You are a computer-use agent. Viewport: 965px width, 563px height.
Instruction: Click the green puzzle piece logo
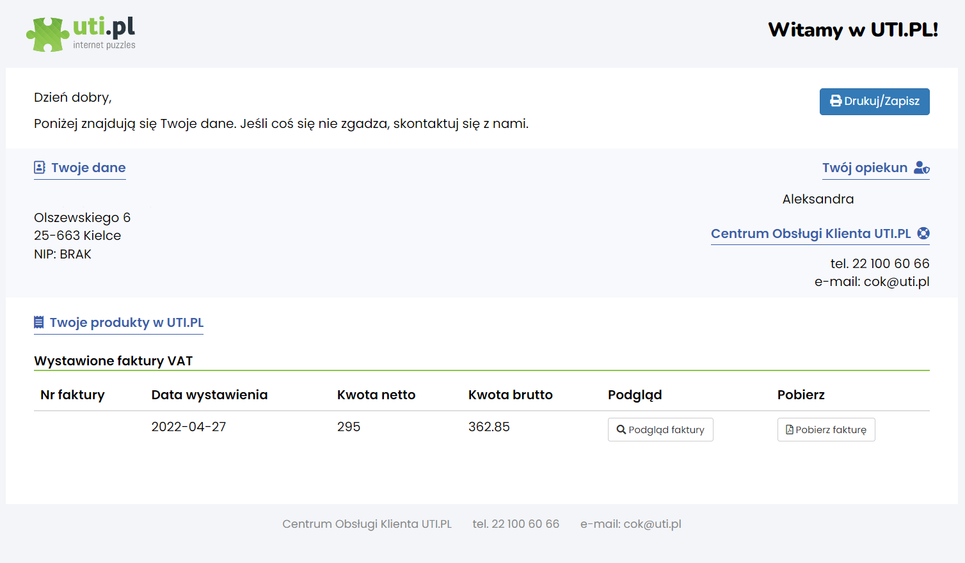[x=47, y=35]
